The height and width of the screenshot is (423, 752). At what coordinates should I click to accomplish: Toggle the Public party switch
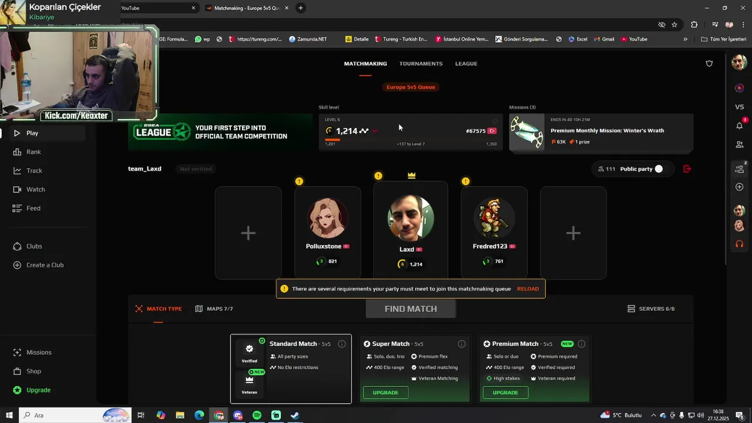659,169
